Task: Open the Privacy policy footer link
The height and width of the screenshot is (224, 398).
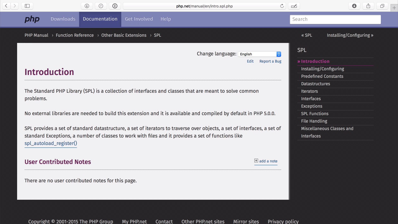Action: (283, 222)
